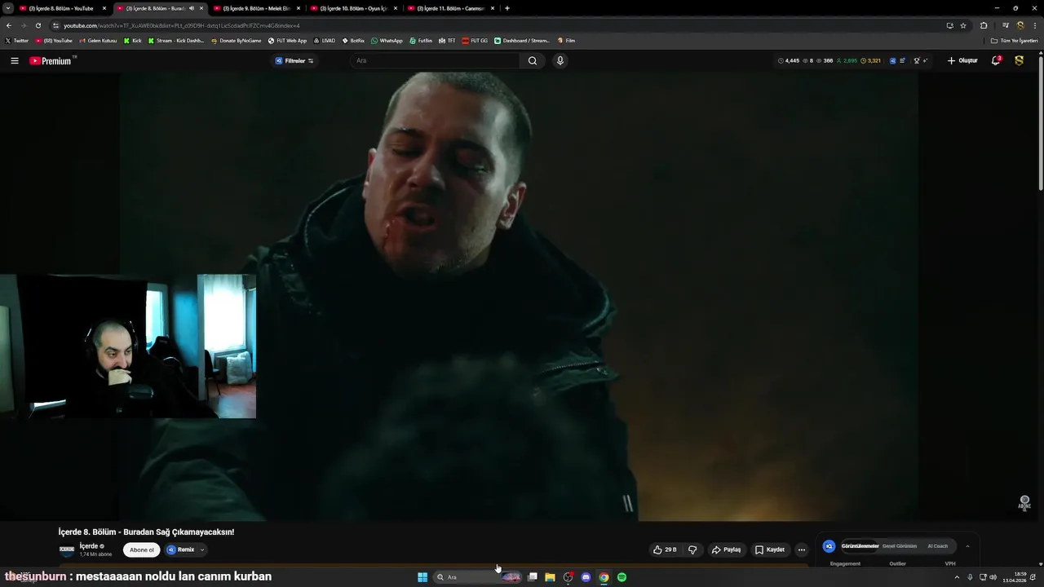Open the Tüm Yer İşaretleri folder
This screenshot has height=587, width=1044.
[x=1014, y=40]
